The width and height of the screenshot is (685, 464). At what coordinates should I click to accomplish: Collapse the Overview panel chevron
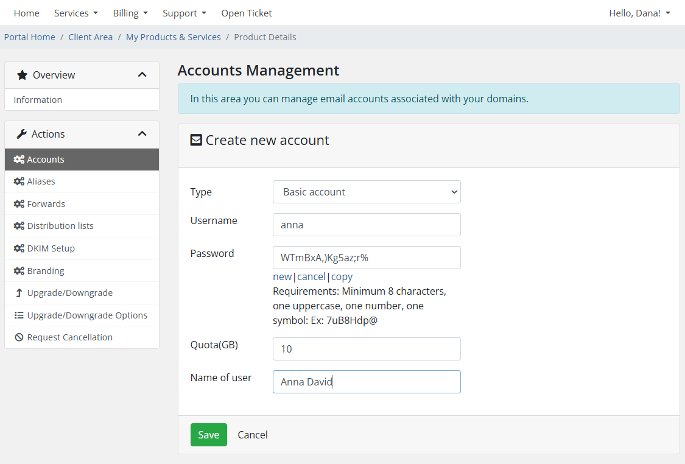(x=142, y=75)
